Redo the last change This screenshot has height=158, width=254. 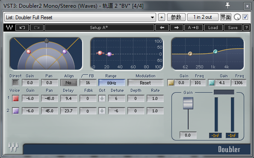coord(37,27)
